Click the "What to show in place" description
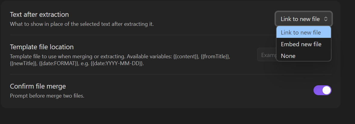355x124 pixels. [82, 24]
